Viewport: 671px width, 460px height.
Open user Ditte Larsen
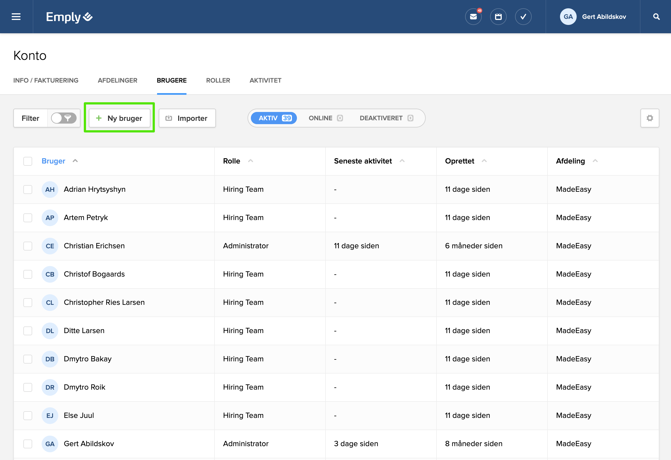[84, 331]
